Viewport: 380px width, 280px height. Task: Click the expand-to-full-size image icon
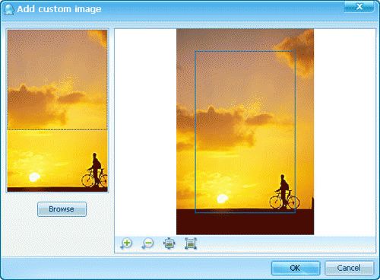[x=191, y=243]
